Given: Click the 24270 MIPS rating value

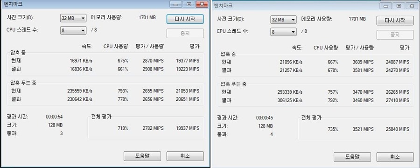Looking at the screenshot, I should pyautogui.click(x=398, y=70).
